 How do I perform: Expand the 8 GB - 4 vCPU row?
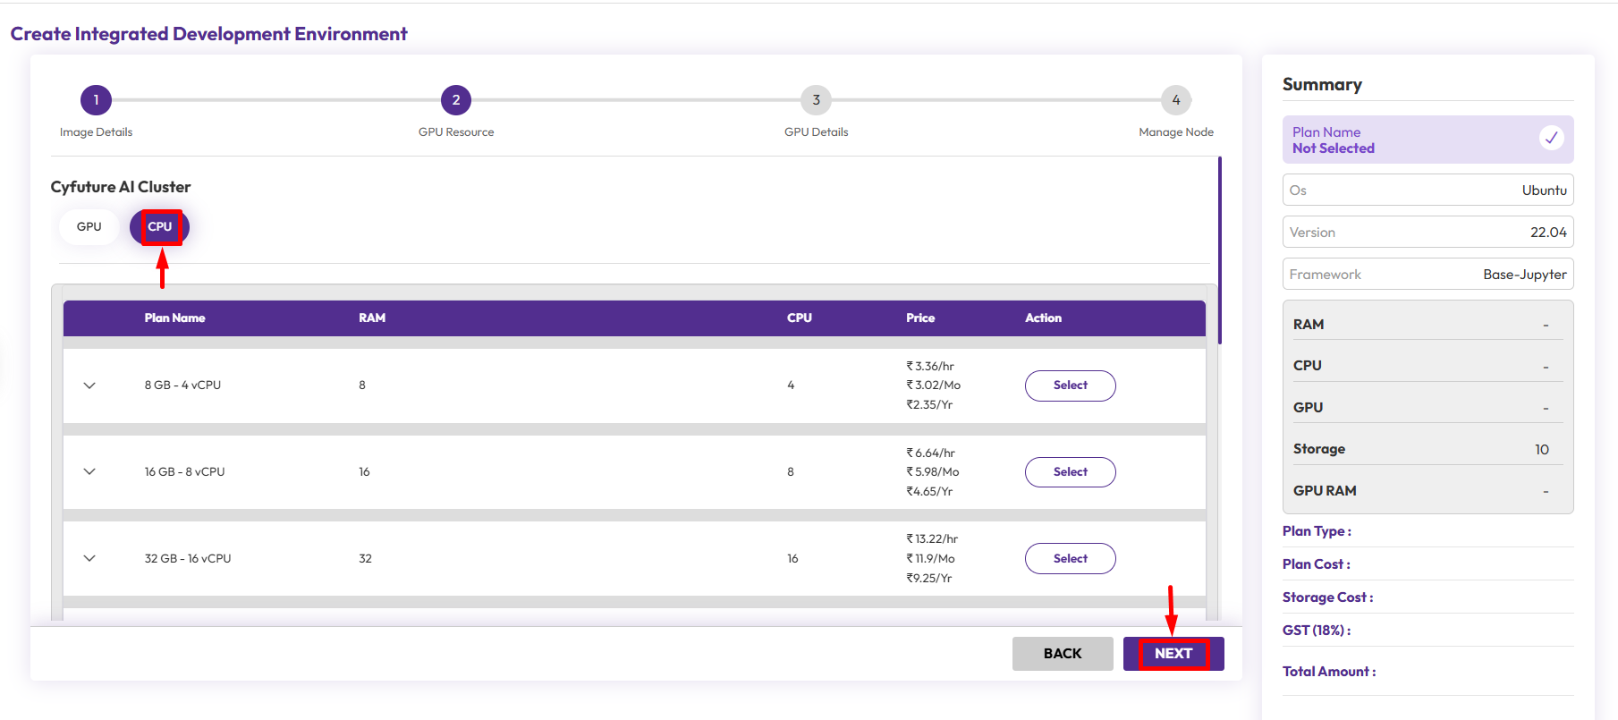pyautogui.click(x=89, y=385)
